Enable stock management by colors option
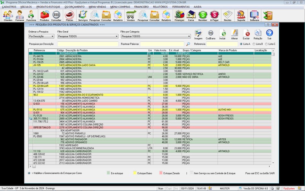 click(30, 173)
